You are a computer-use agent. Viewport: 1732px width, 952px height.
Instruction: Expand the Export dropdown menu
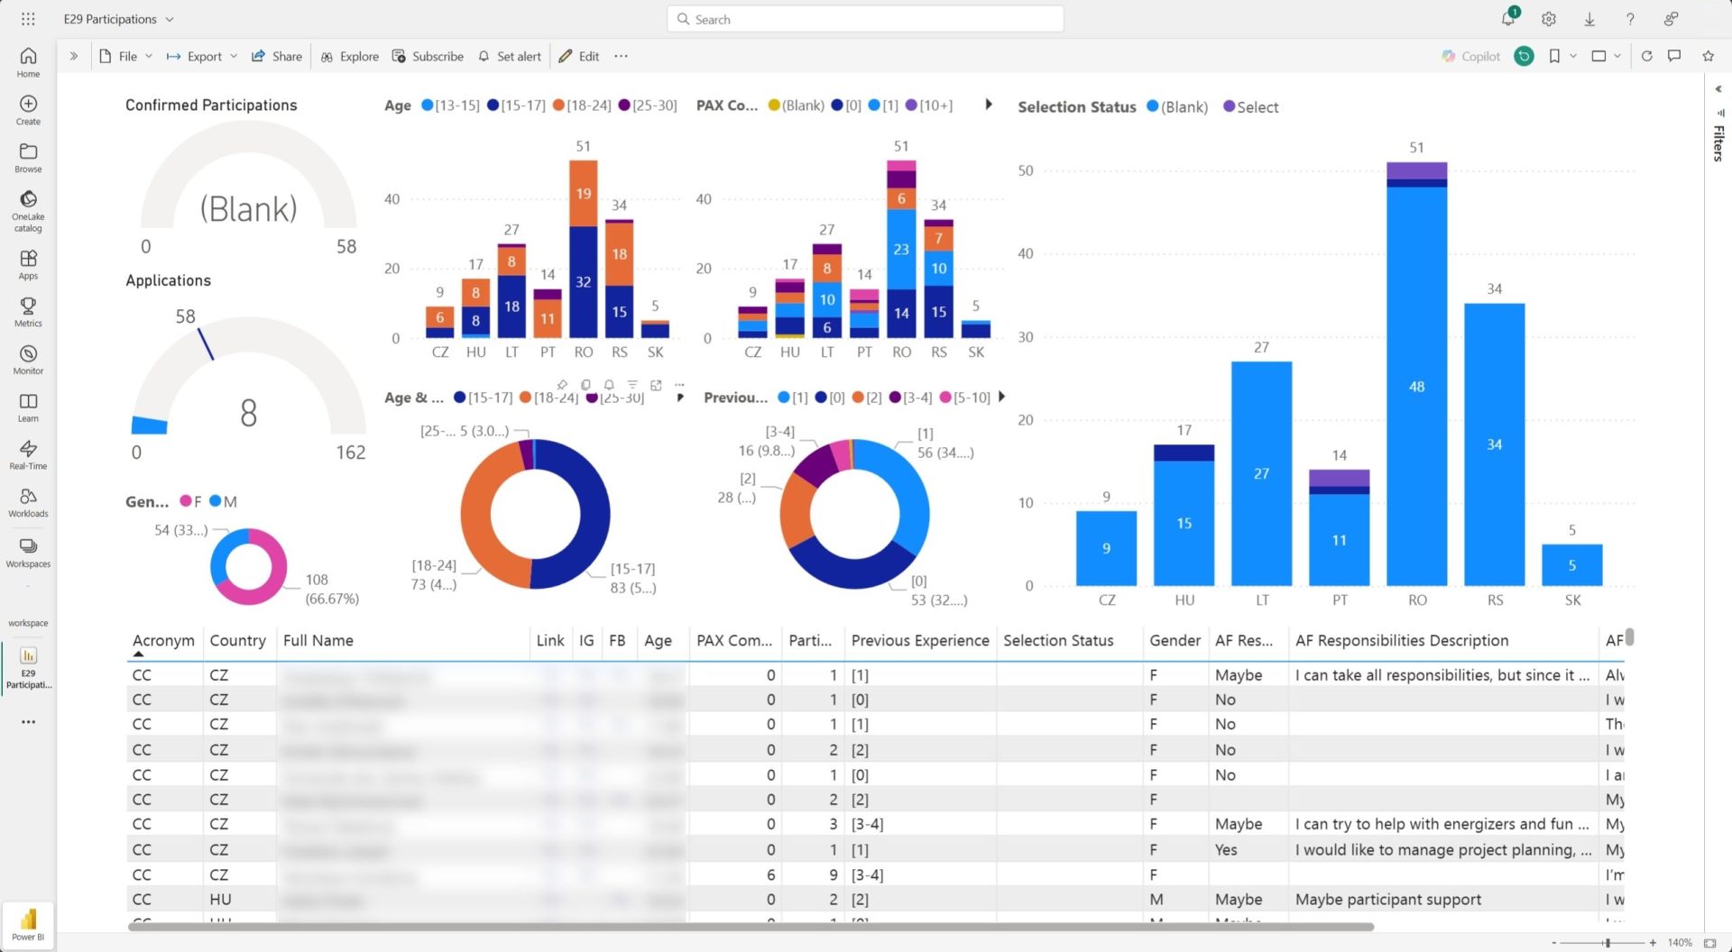pyautogui.click(x=202, y=56)
